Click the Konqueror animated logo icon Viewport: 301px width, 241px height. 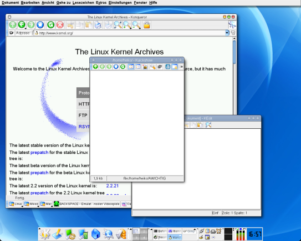pyautogui.click(x=232, y=25)
